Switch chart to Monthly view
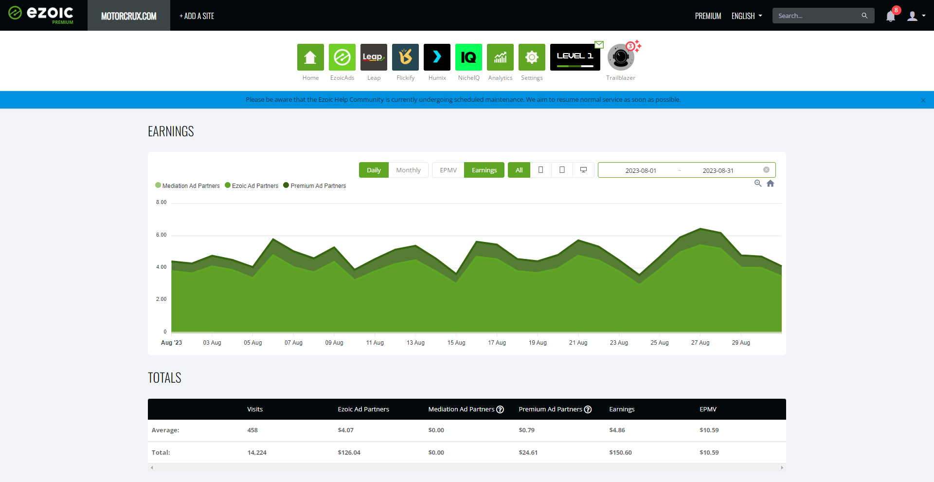Screen dimensions: 934x482 tap(408, 170)
